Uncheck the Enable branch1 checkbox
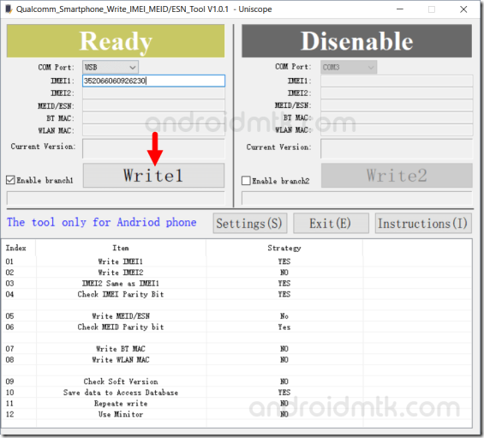 pyautogui.click(x=10, y=180)
